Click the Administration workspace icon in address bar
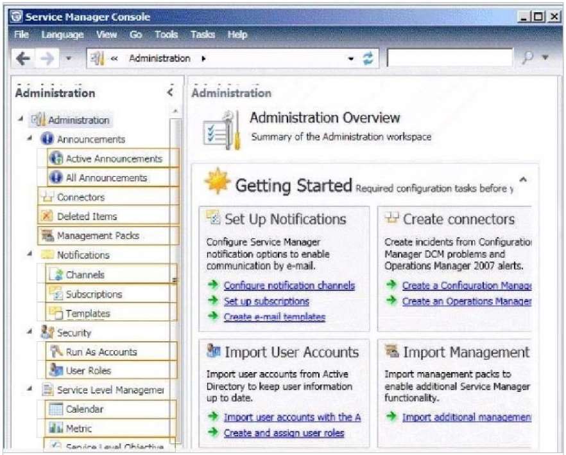This screenshot has height=455, width=566. click(97, 58)
